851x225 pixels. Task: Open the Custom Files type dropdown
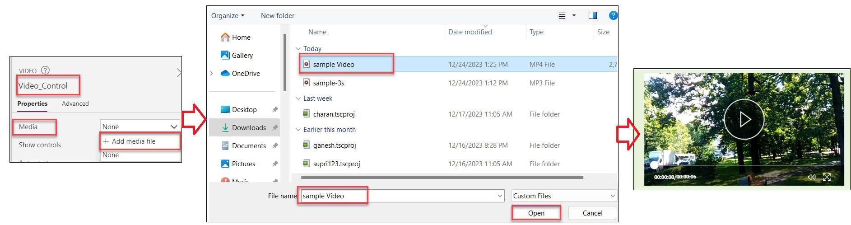click(x=564, y=196)
